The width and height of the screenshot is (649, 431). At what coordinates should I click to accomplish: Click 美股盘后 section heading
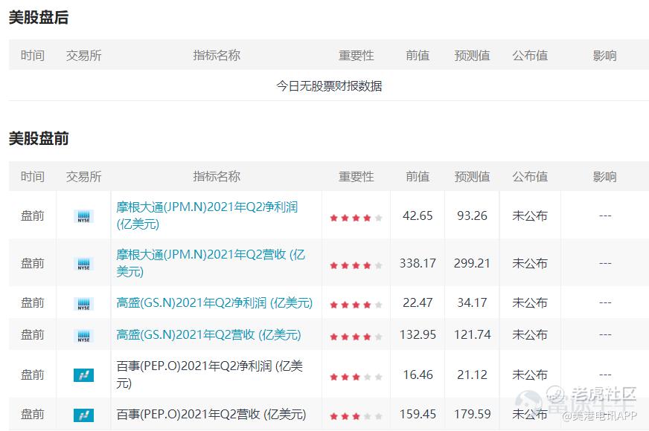coord(39,17)
